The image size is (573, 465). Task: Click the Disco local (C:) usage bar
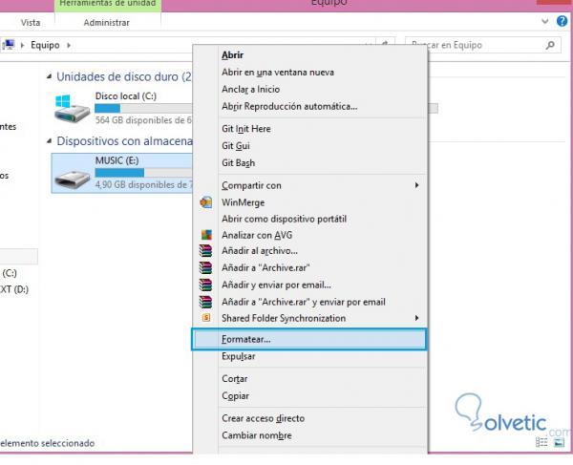pos(143,108)
